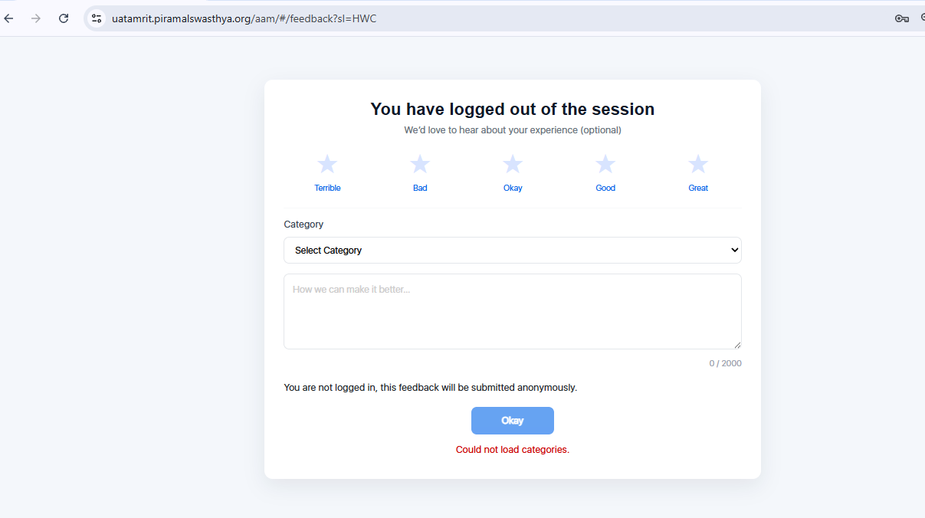Click the feedback textarea resize handle
The height and width of the screenshot is (518, 925).
tap(737, 345)
